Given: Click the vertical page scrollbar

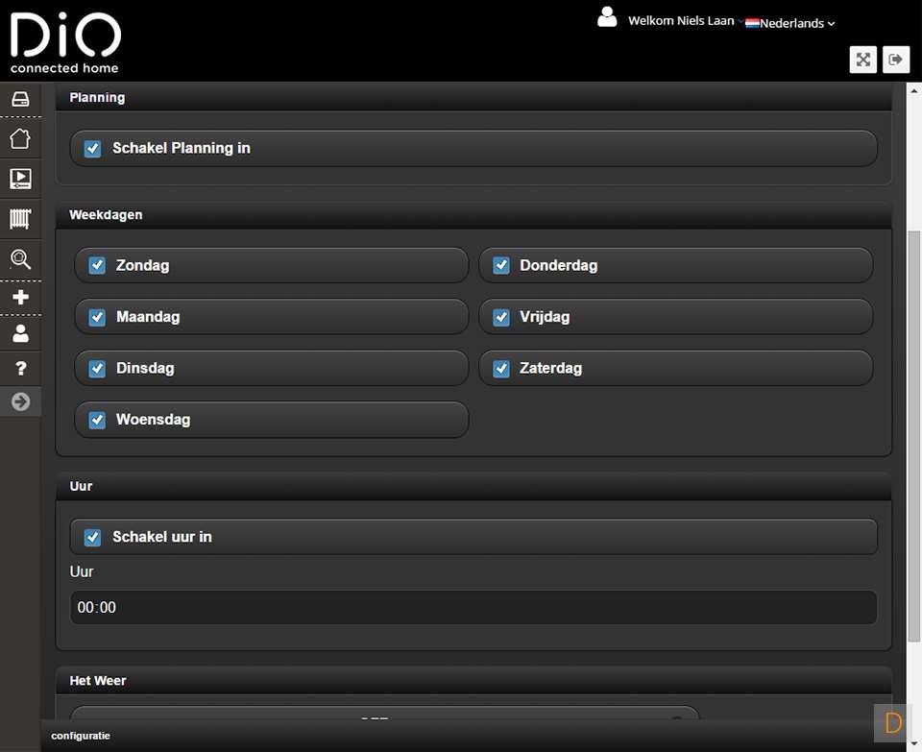Looking at the screenshot, I should coord(913,432).
